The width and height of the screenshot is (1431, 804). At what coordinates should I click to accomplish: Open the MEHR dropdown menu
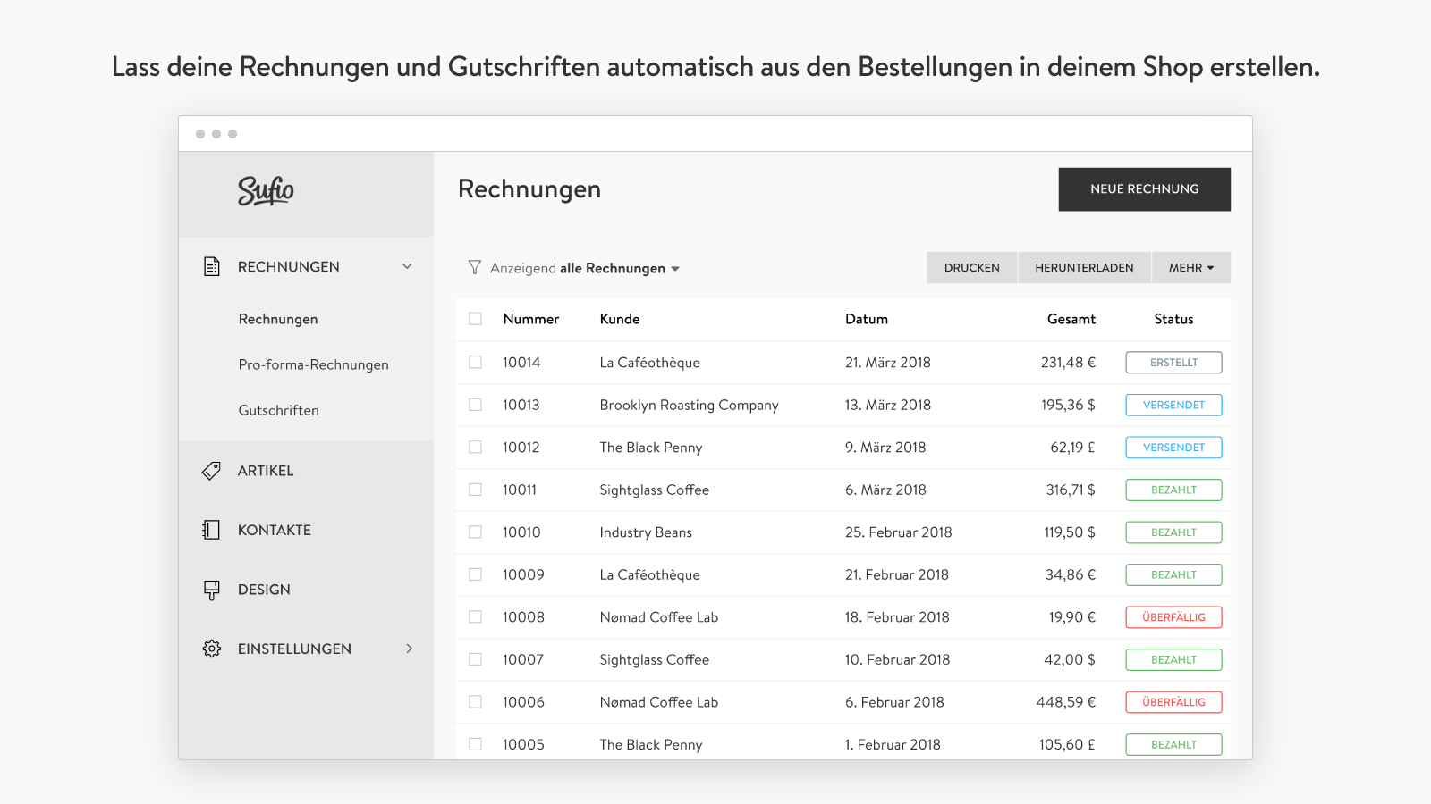(1190, 267)
